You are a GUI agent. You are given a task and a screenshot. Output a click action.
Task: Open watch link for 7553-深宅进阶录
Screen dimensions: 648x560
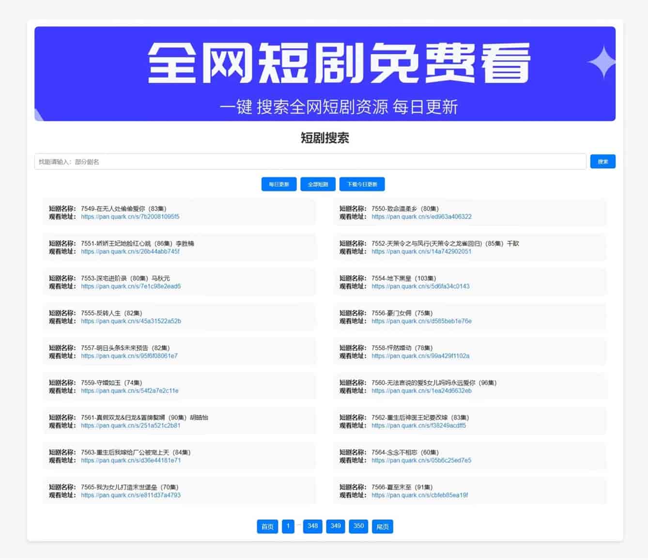(131, 287)
